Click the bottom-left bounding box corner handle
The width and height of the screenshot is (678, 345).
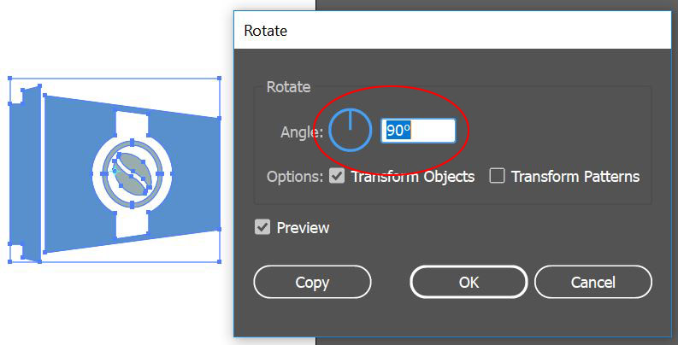point(10,261)
